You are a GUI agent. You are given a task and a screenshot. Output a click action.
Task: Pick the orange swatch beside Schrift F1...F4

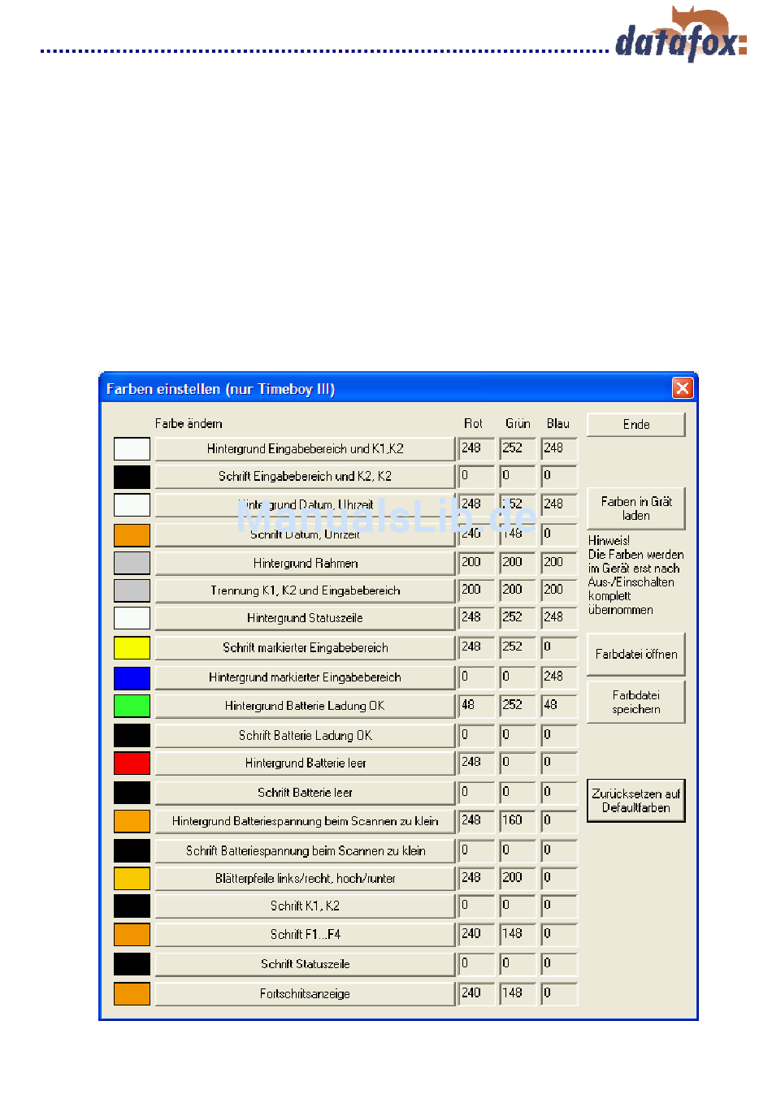click(x=132, y=935)
